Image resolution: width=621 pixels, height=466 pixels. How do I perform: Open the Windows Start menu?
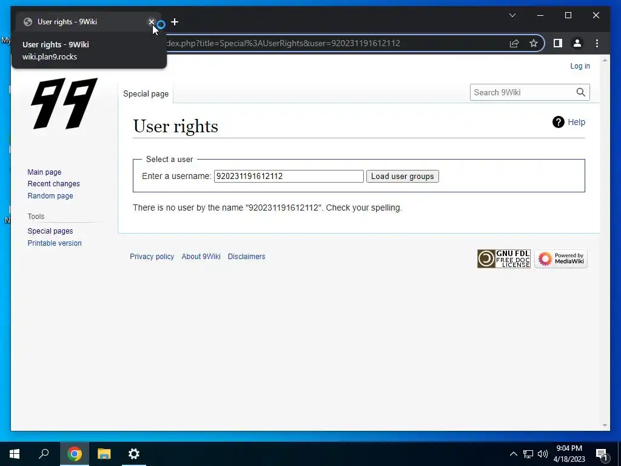15,454
